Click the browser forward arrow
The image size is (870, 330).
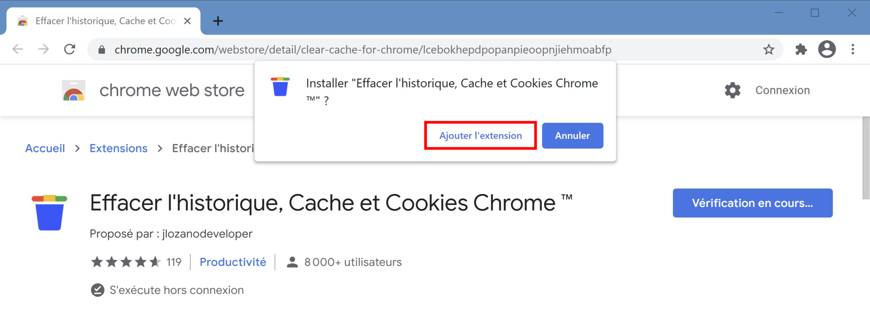pyautogui.click(x=43, y=50)
